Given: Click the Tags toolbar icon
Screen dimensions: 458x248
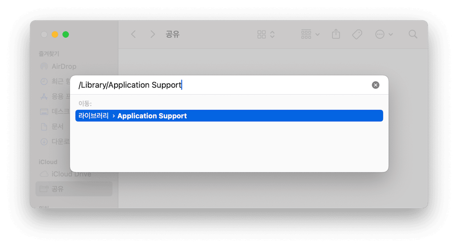Looking at the screenshot, I should (x=357, y=34).
